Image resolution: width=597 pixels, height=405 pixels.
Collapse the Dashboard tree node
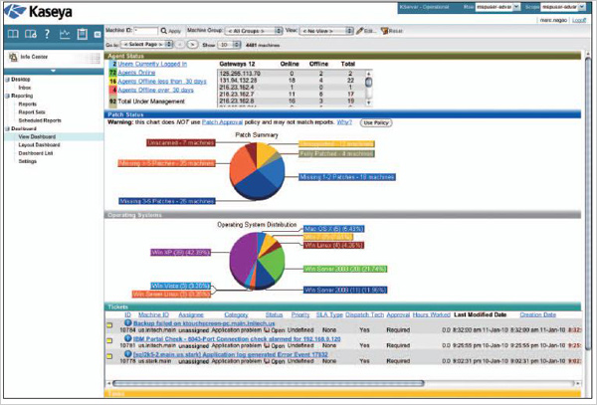coord(8,128)
